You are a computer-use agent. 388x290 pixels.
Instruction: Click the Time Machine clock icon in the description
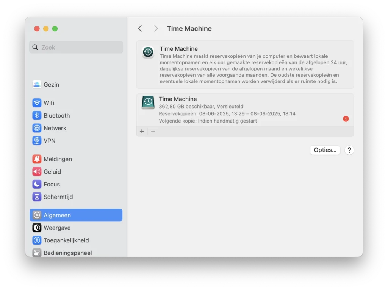tap(148, 52)
